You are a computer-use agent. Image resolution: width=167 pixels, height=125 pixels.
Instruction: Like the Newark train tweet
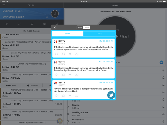[70, 96]
